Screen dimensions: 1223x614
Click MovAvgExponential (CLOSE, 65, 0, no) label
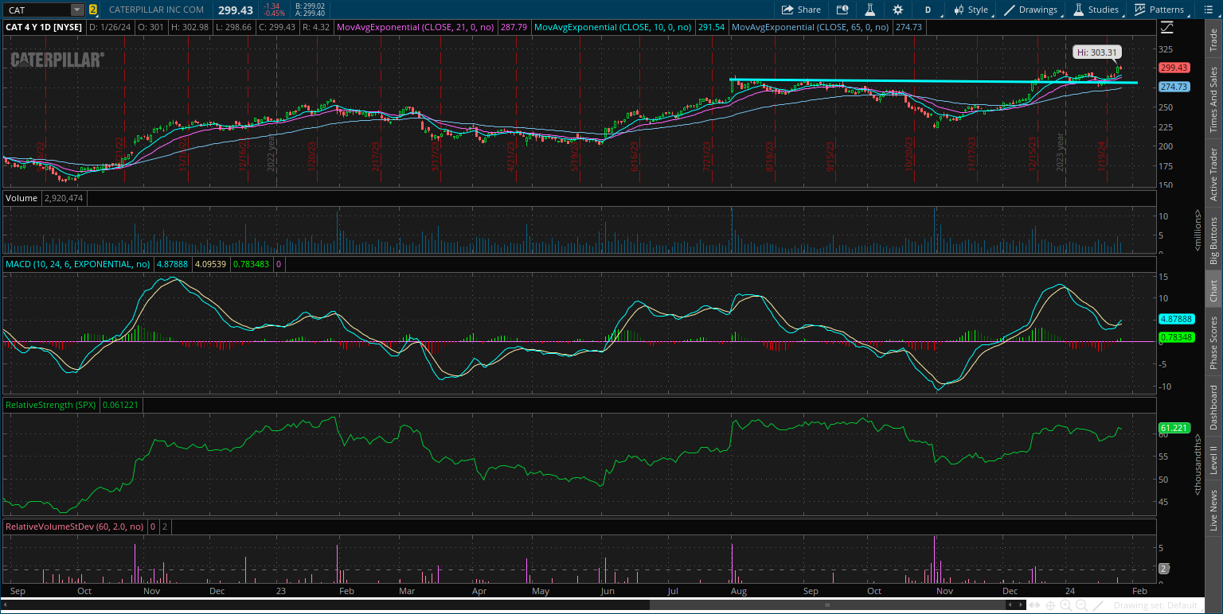coord(812,27)
